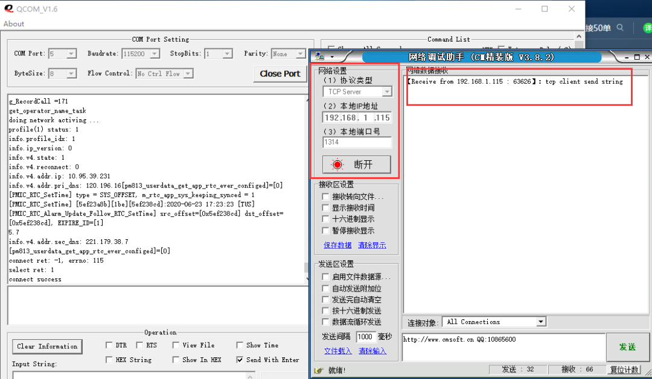Screen dimensions: 652x379
Task: Open the network assistant window menu icon
Action: pos(320,57)
